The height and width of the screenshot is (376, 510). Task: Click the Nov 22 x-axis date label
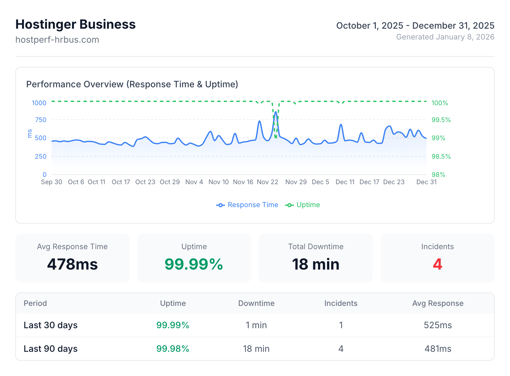[267, 182]
